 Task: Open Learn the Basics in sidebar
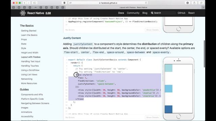[29, 35]
